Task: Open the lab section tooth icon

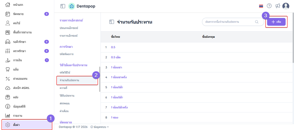Action: click(8, 69)
